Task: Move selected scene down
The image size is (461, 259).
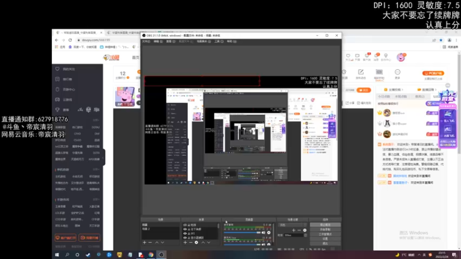Action: tap(163, 242)
